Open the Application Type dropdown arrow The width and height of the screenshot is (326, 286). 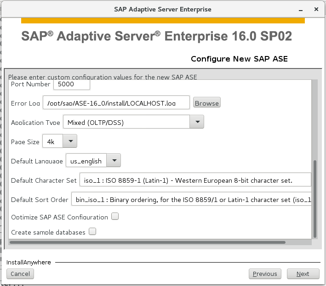197,122
